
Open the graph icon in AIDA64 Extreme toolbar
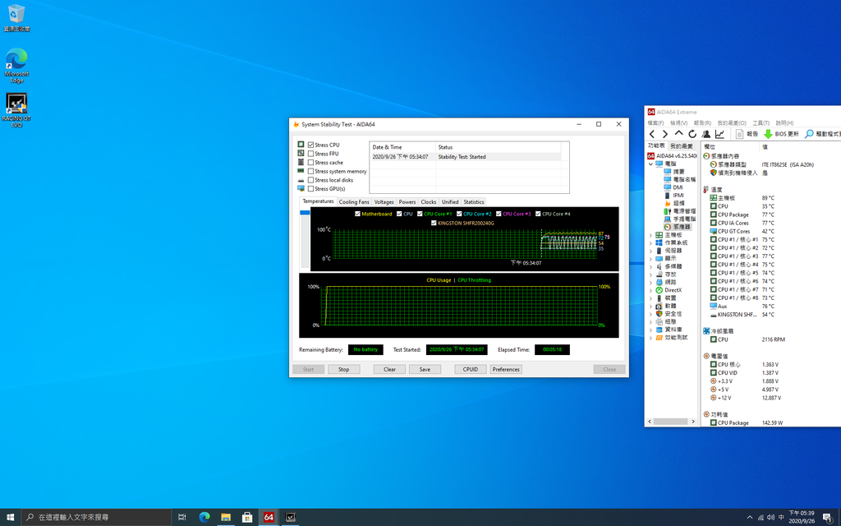pyautogui.click(x=719, y=134)
